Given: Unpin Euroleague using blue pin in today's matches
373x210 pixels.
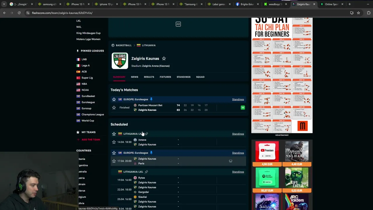Looking at the screenshot, I should 151,99.
